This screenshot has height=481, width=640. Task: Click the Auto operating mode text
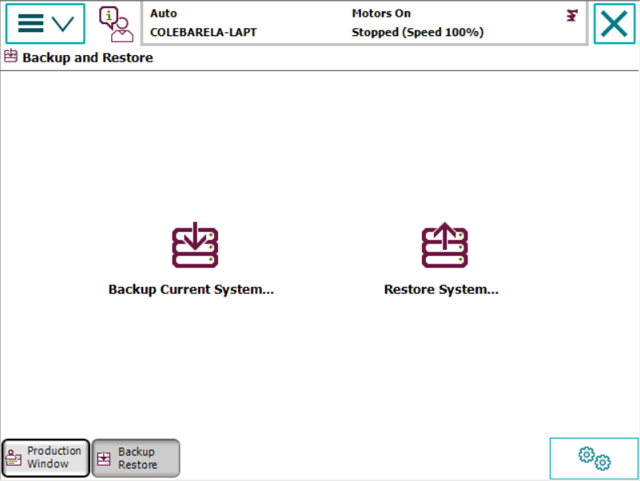(164, 14)
